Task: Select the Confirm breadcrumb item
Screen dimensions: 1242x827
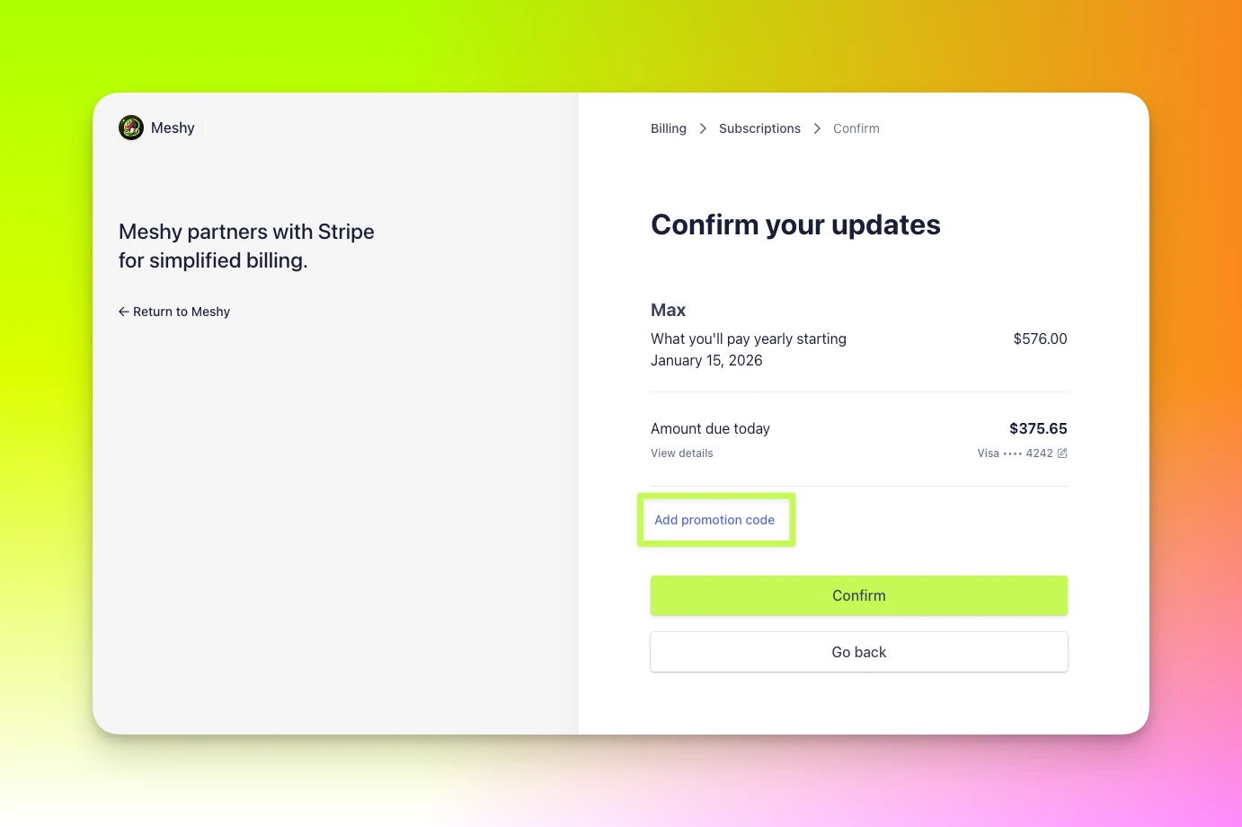Action: [x=856, y=128]
